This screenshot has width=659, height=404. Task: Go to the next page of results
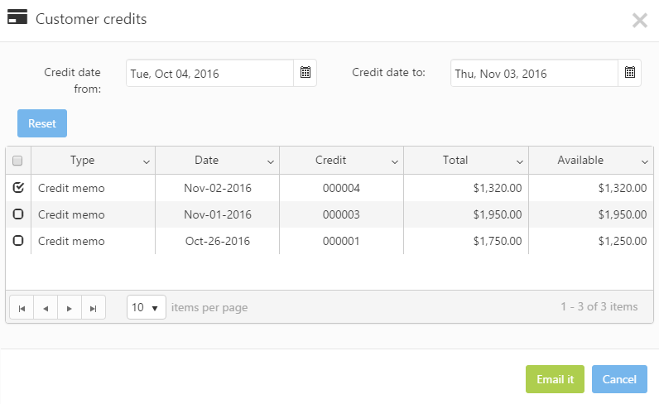70,308
